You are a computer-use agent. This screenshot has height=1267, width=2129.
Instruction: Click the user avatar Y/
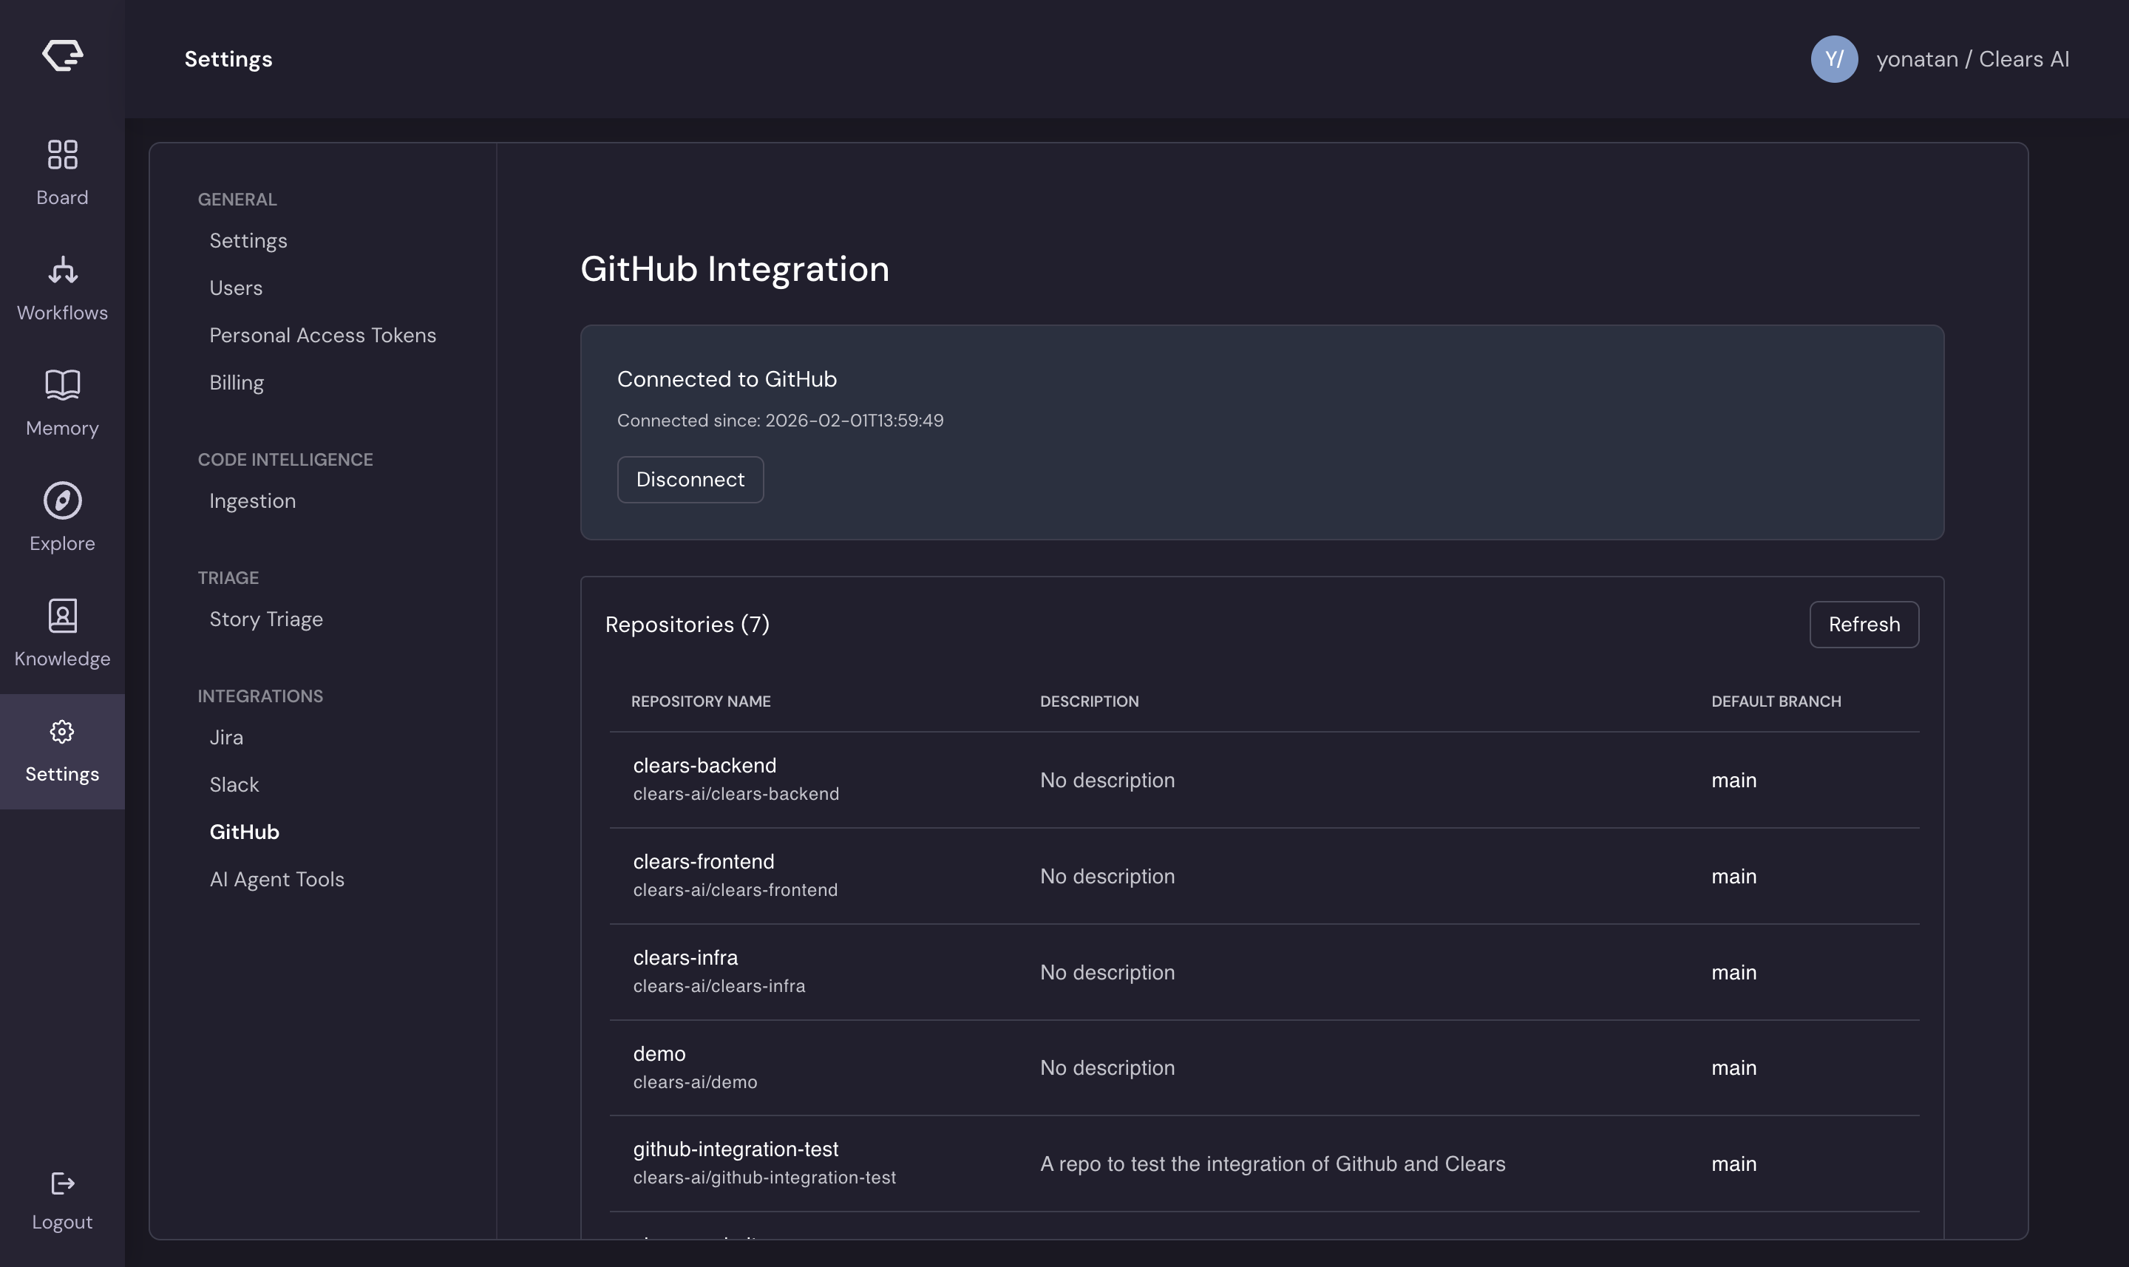click(x=1835, y=59)
